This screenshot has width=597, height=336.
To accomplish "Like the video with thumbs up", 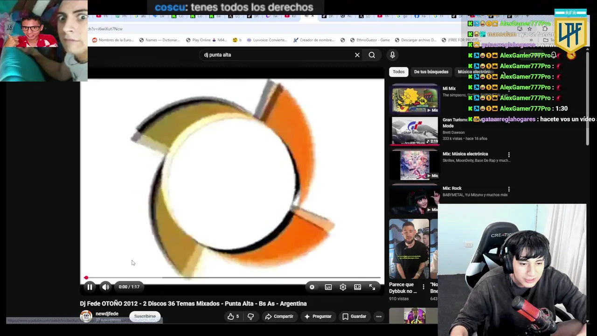I will pyautogui.click(x=233, y=316).
